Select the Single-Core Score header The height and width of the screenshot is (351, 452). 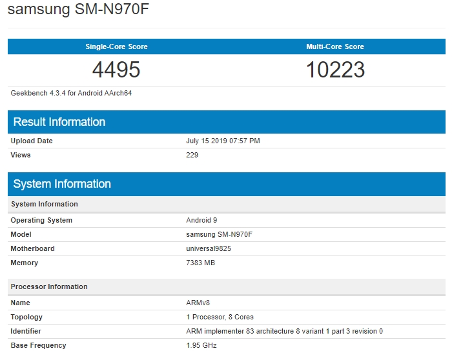point(116,46)
